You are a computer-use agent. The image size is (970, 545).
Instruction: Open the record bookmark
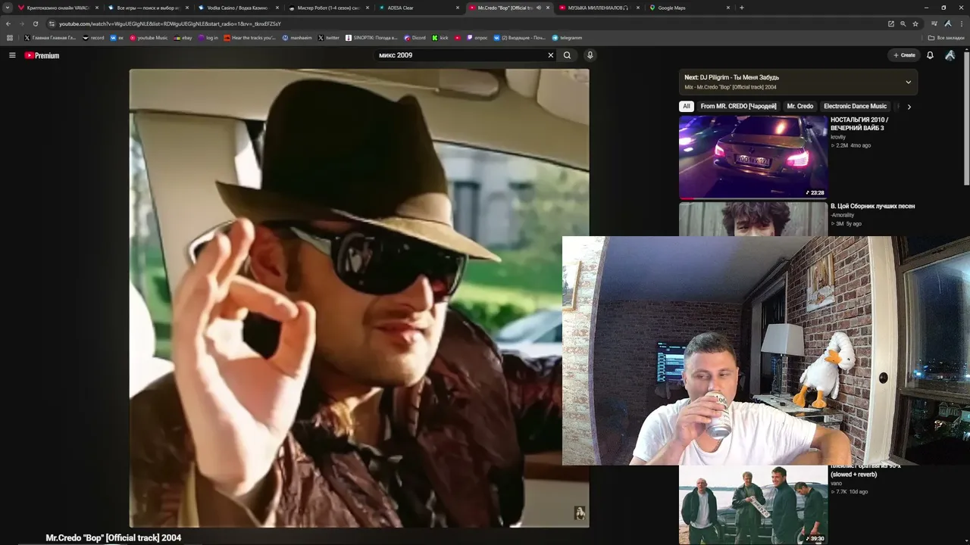[x=93, y=38]
